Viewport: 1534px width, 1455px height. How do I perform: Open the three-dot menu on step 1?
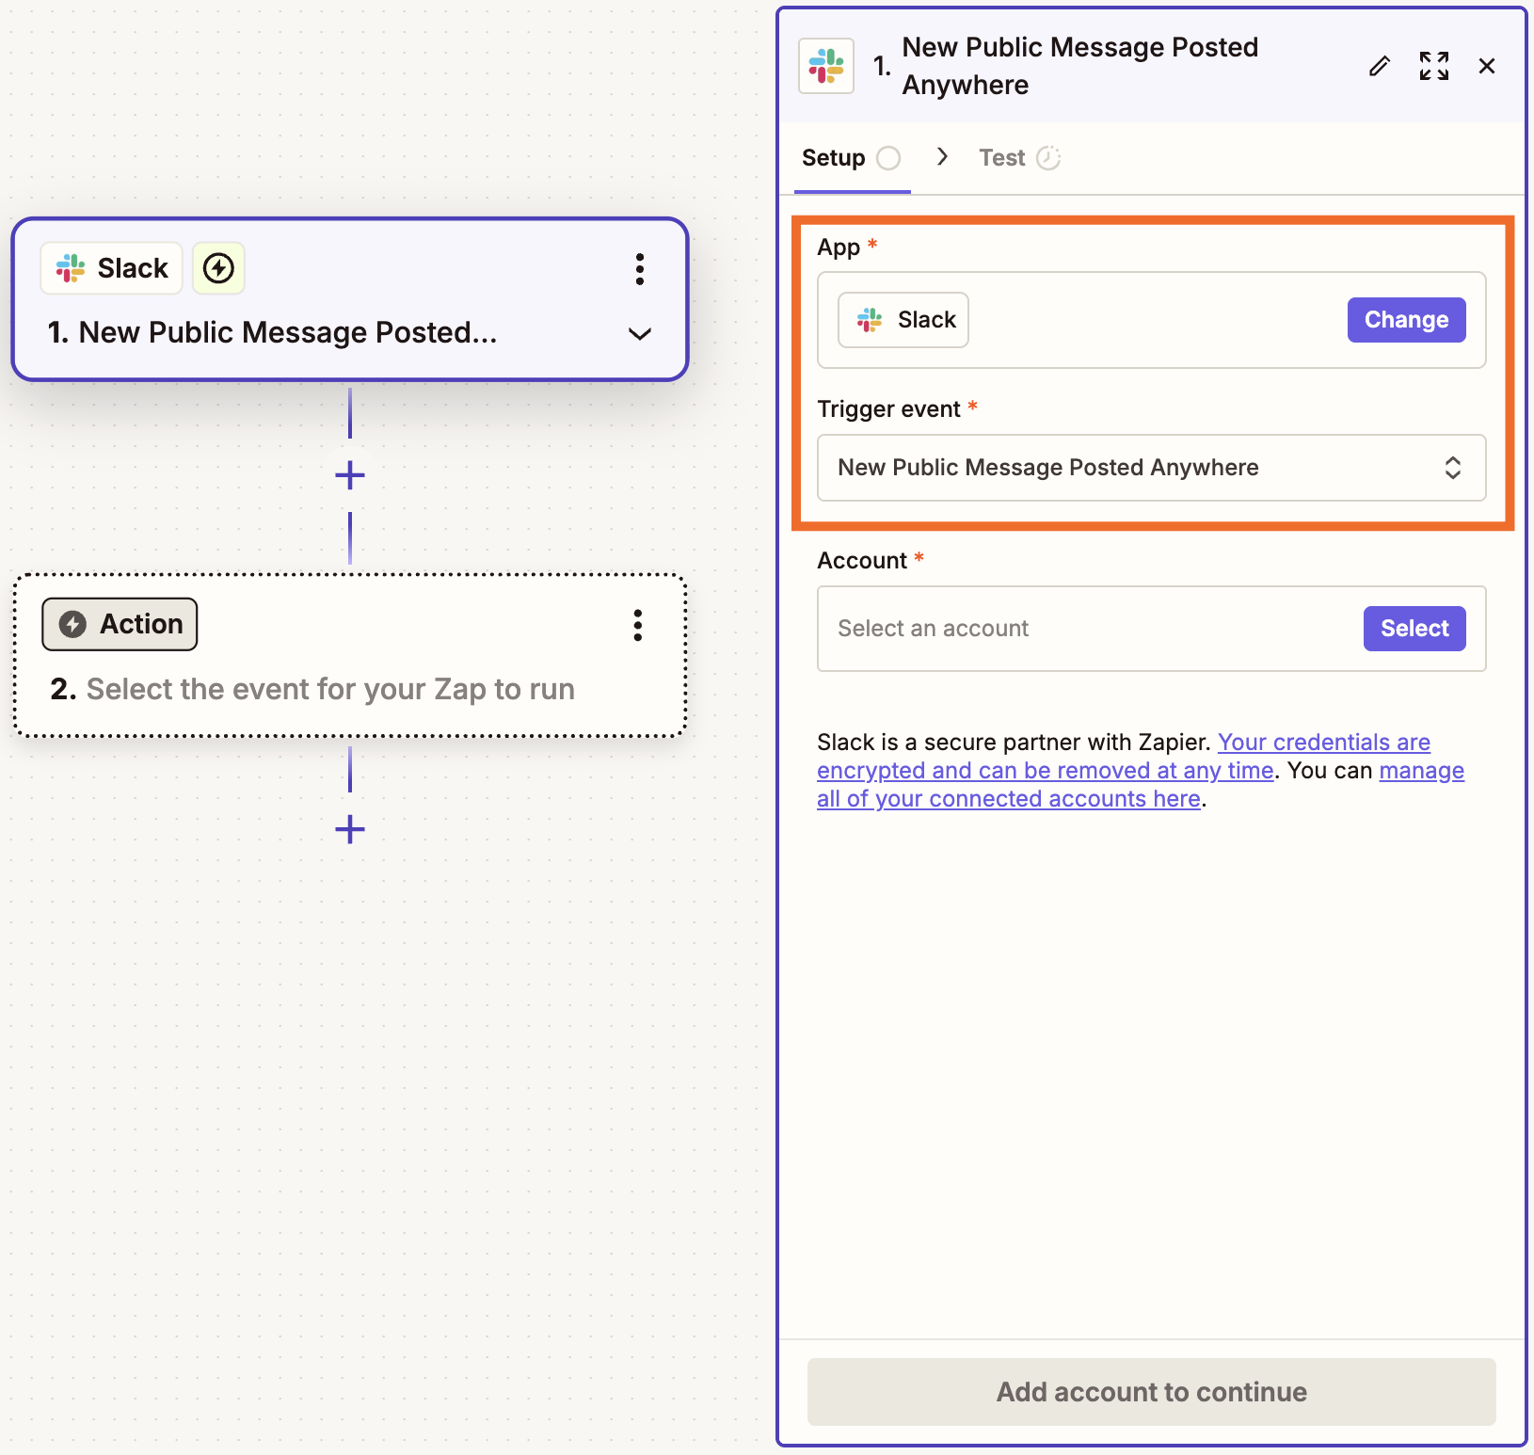pos(640,270)
